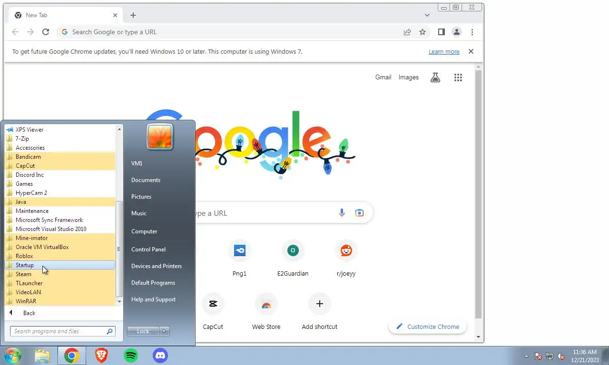Image resolution: width=609 pixels, height=365 pixels.
Task: Open a new Chrome tab
Action: [133, 15]
